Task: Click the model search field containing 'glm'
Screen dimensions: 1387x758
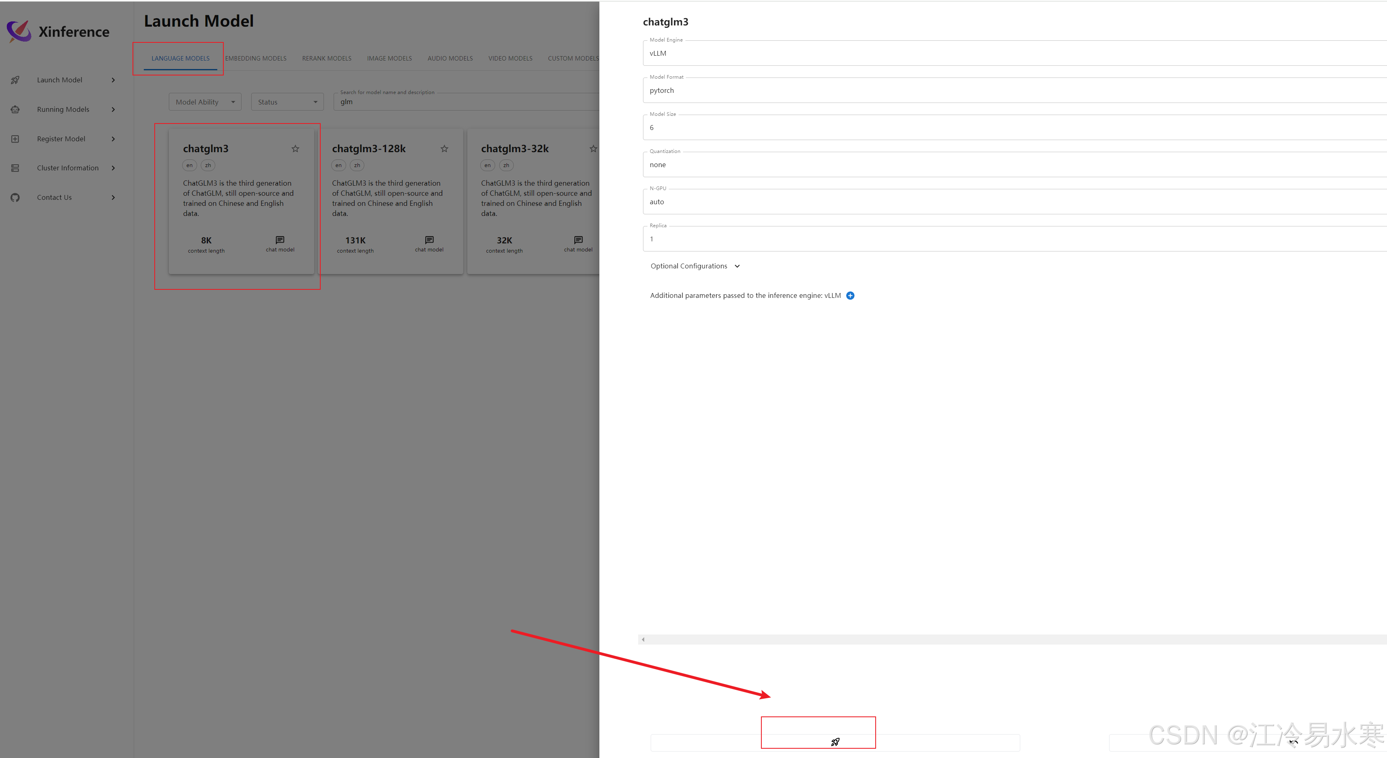Action: click(x=466, y=102)
